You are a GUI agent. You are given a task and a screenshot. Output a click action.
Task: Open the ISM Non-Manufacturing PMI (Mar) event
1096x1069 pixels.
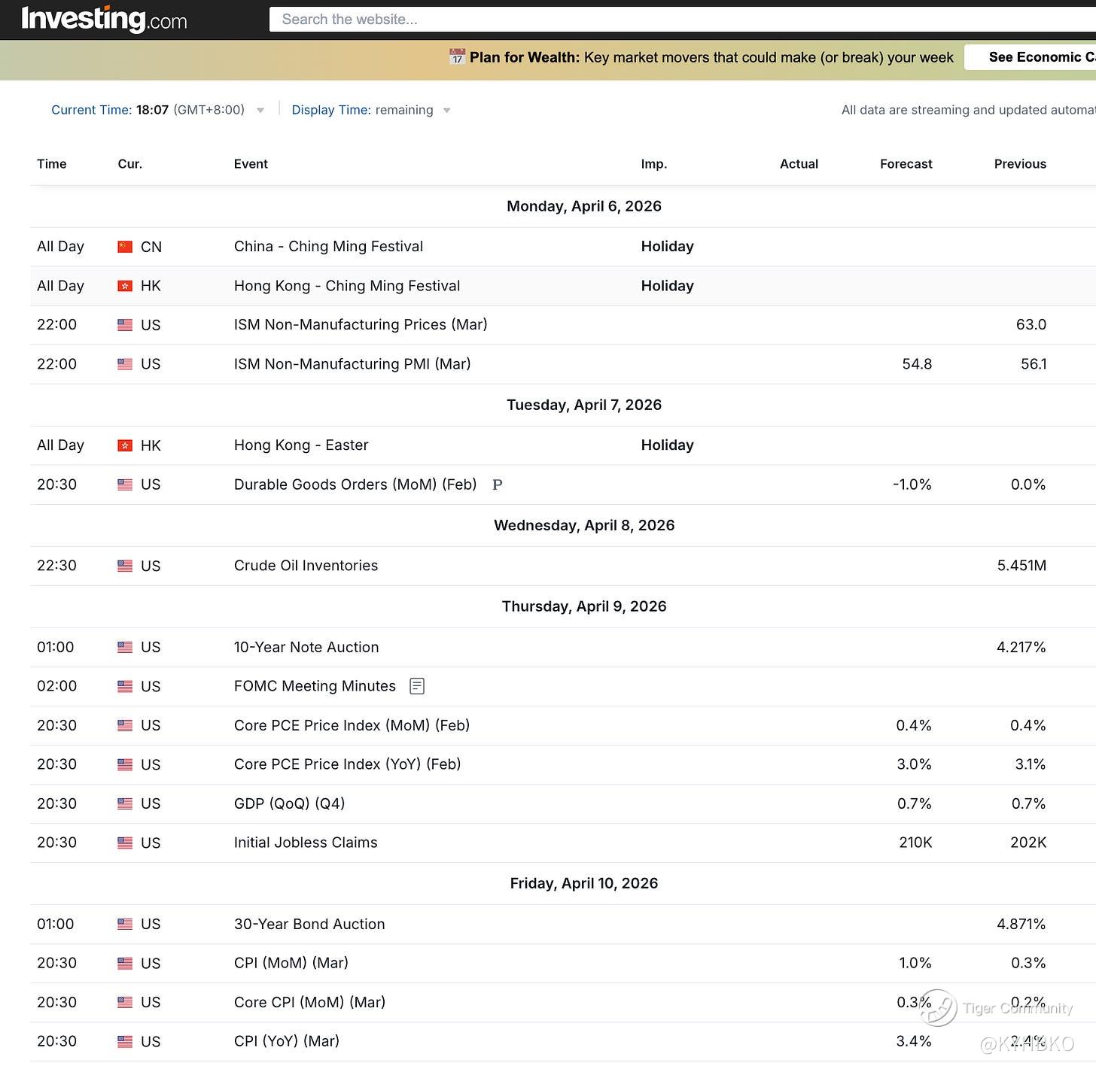[x=352, y=364]
